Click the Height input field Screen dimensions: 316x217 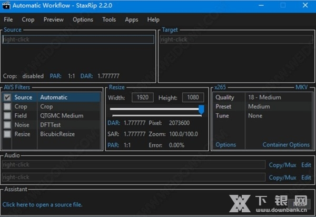pos(193,97)
